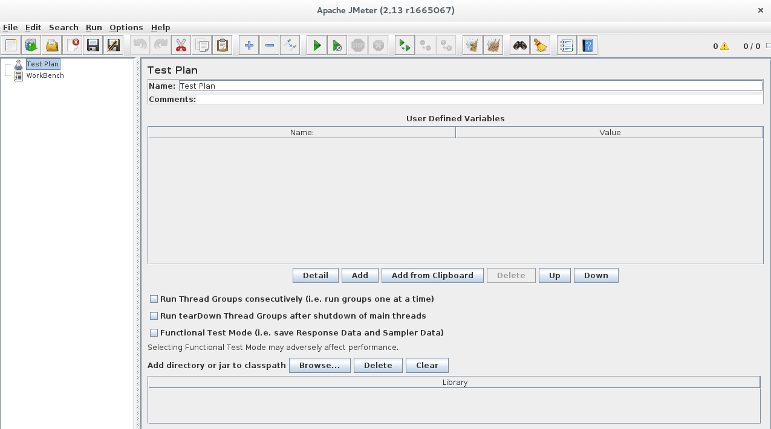Enable Run Thread Groups consecutively

154,299
